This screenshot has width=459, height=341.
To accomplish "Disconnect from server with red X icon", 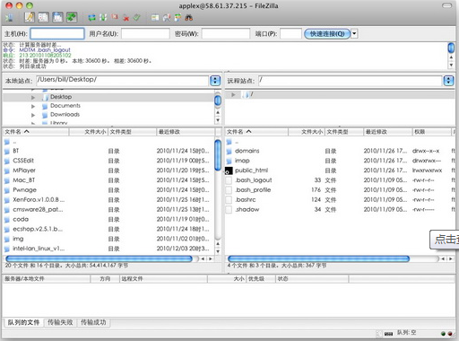I will coord(126,18).
